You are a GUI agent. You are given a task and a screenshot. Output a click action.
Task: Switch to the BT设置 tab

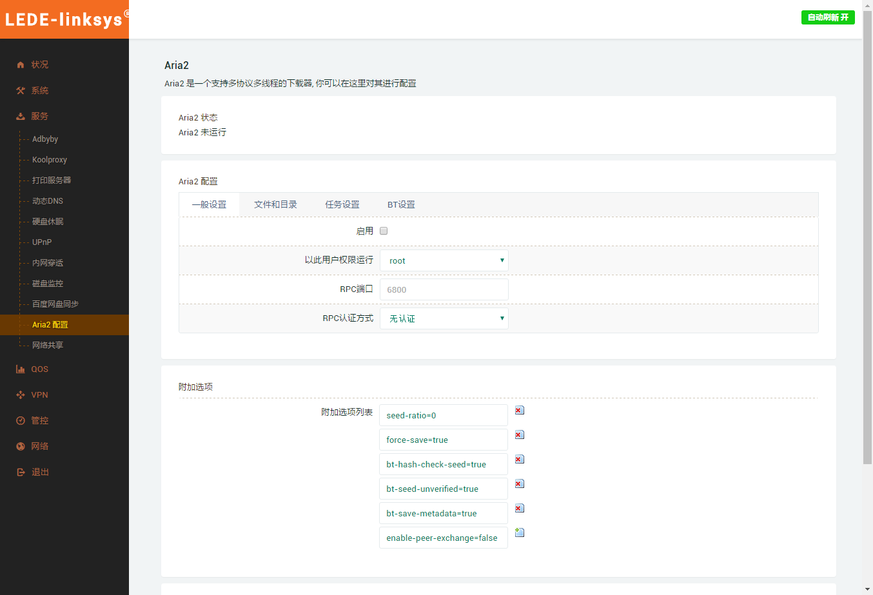pyautogui.click(x=401, y=205)
